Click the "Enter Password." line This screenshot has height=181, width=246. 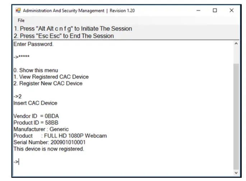[33, 44]
